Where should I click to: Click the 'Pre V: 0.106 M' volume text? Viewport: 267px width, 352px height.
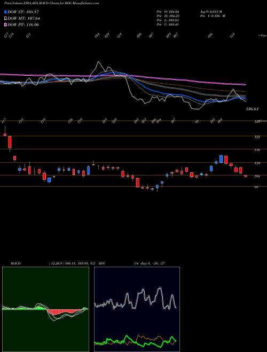point(213,15)
